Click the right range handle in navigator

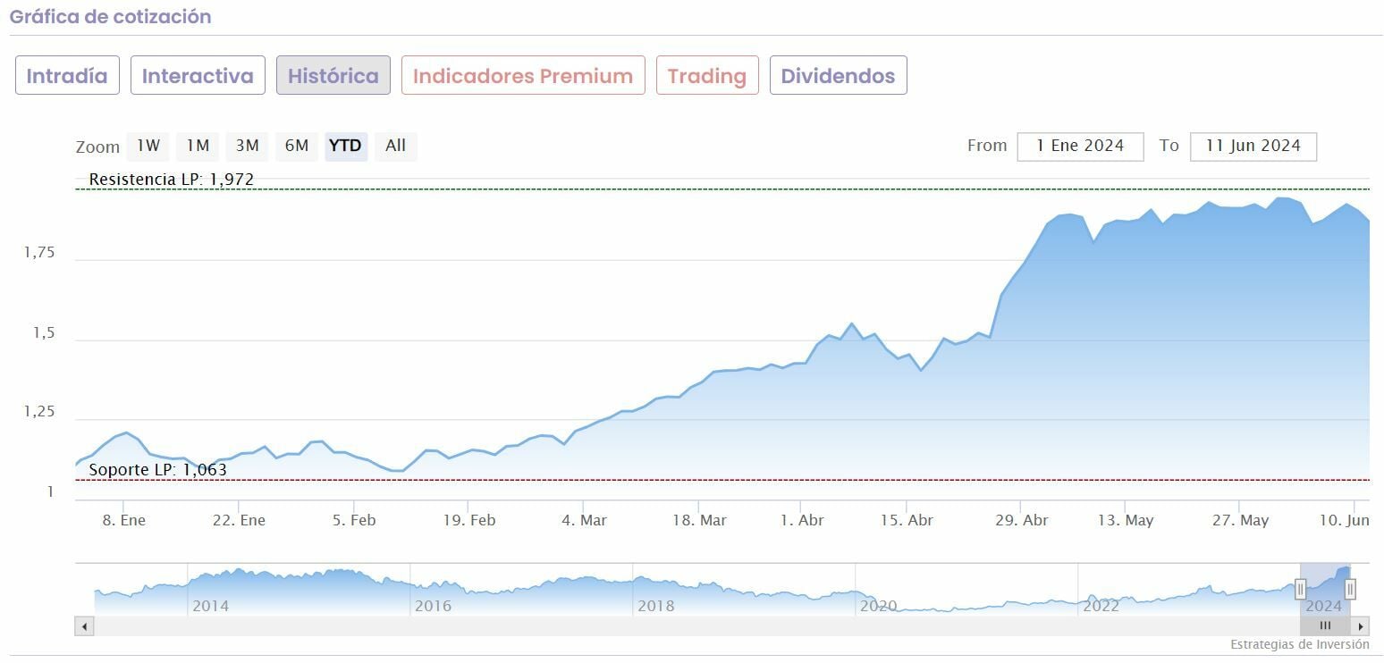click(x=1350, y=588)
